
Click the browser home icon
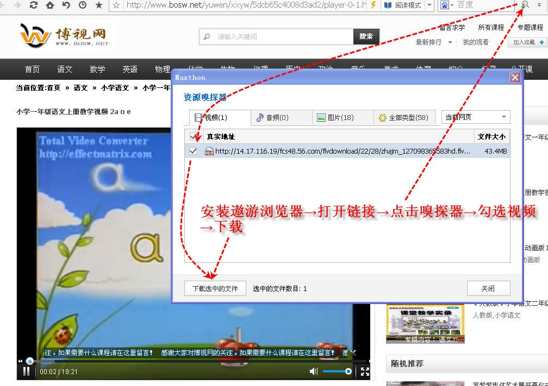coord(50,5)
